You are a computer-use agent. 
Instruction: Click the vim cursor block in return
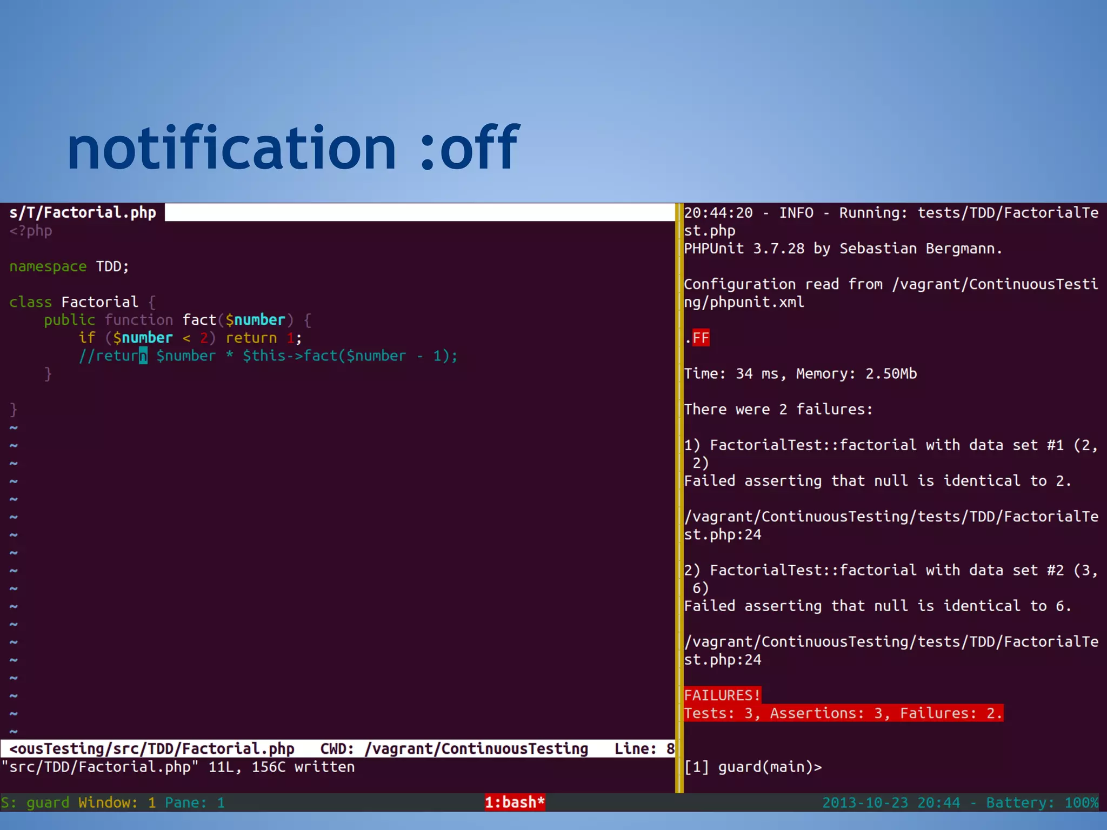tap(143, 356)
